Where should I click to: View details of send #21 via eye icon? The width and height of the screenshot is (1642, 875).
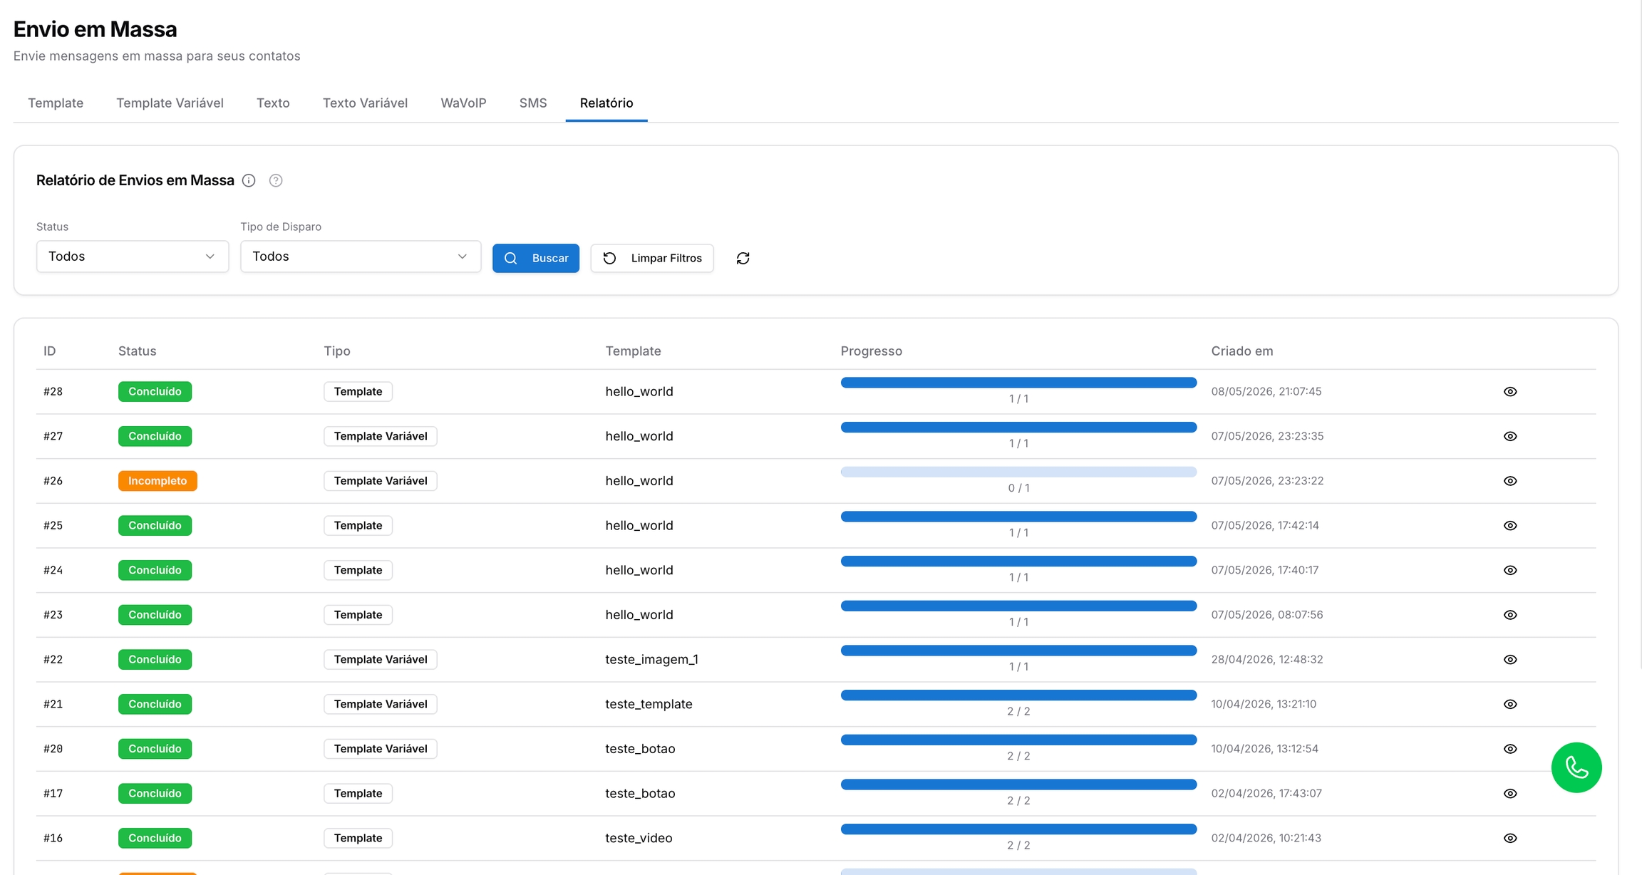pos(1510,704)
